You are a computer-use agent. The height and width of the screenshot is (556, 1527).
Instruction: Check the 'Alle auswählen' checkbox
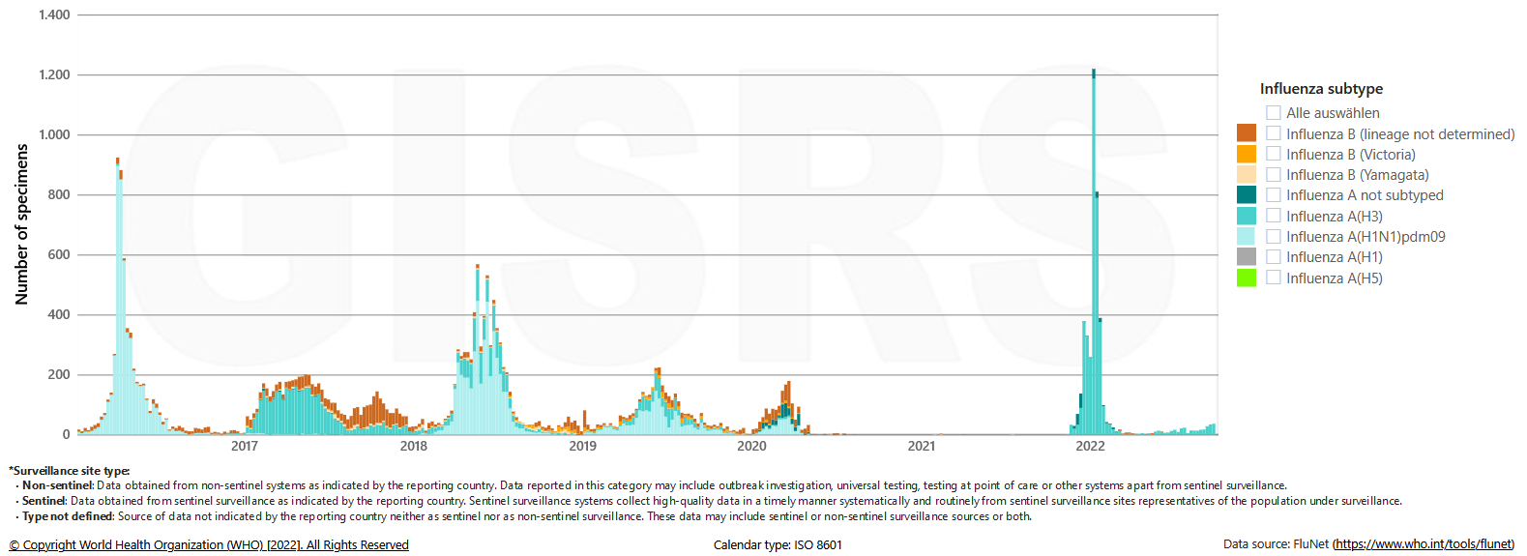click(x=1274, y=113)
